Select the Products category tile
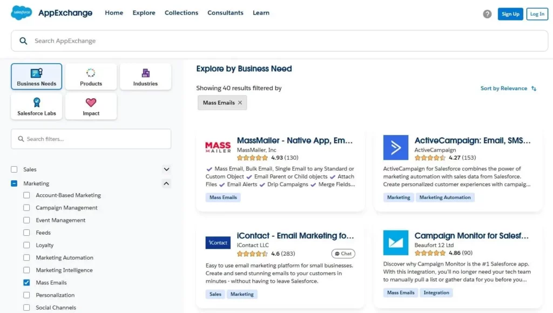 (91, 77)
